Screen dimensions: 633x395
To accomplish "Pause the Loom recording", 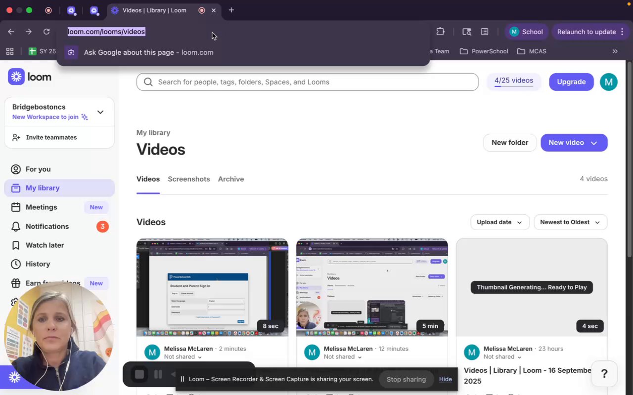I will (158, 375).
